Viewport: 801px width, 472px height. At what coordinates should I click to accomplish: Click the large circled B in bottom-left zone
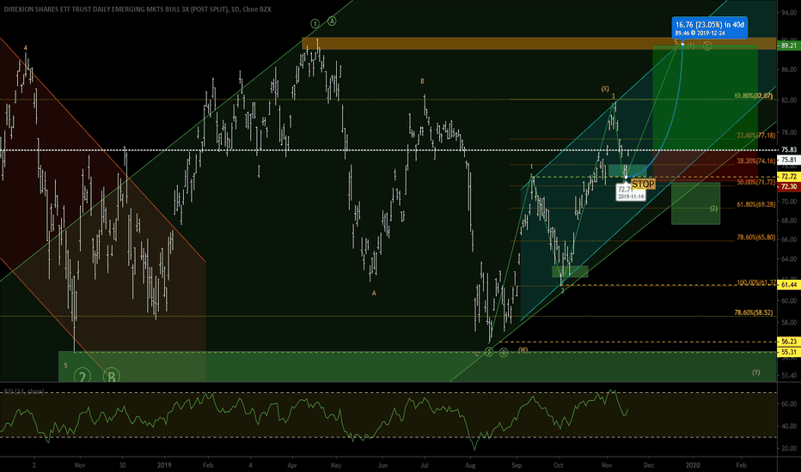click(x=112, y=377)
